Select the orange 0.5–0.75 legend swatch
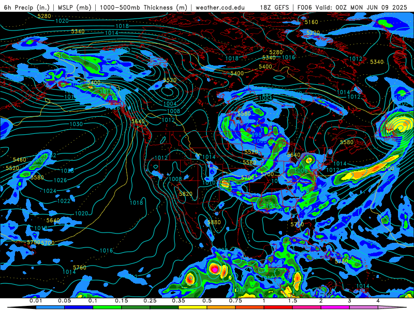This screenshot has width=414, height=310. click(x=221, y=307)
